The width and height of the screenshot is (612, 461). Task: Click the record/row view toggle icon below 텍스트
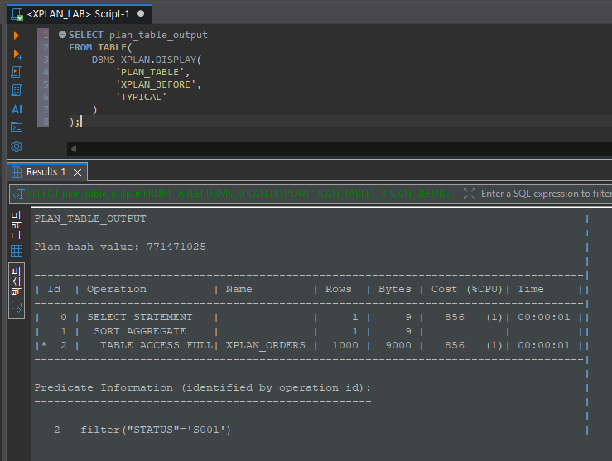[17, 308]
